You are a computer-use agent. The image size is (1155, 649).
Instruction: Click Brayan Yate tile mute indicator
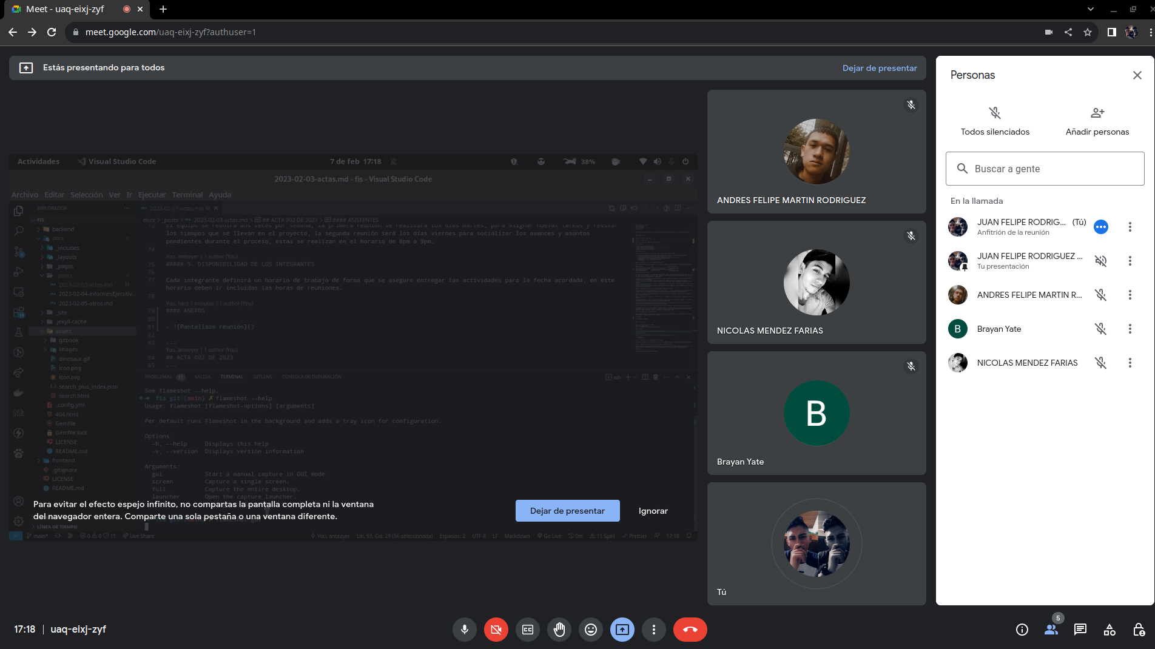tap(911, 366)
